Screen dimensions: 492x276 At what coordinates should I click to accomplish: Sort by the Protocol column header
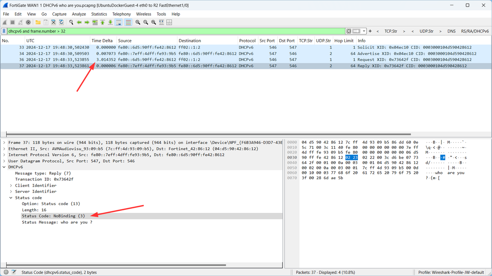pyautogui.click(x=247, y=41)
